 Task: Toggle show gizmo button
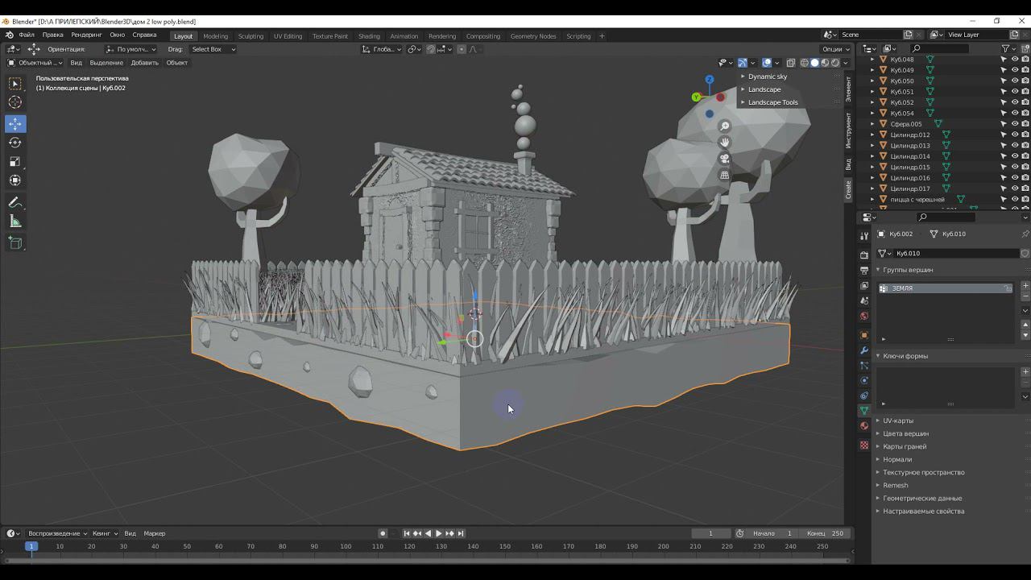coord(743,63)
